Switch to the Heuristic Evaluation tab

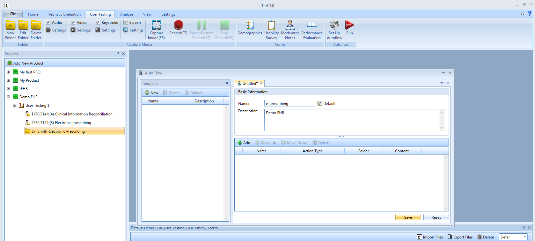[64, 14]
